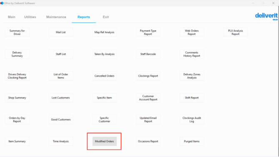Open PLU Analysis Report
The image size is (279, 157).
(x=235, y=32)
